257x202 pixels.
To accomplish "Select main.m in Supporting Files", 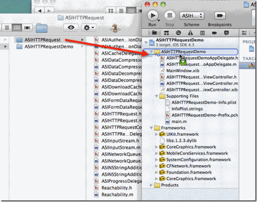I will (x=179, y=122).
